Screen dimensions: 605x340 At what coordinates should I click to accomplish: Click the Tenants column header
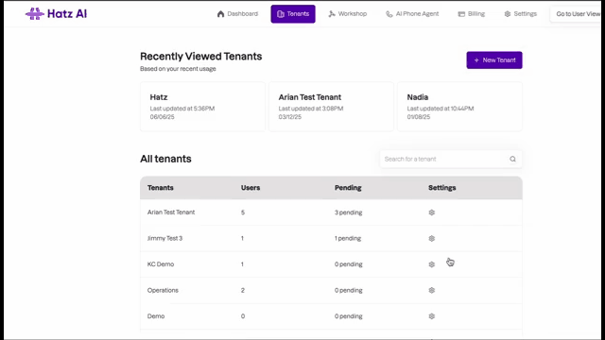pos(160,188)
